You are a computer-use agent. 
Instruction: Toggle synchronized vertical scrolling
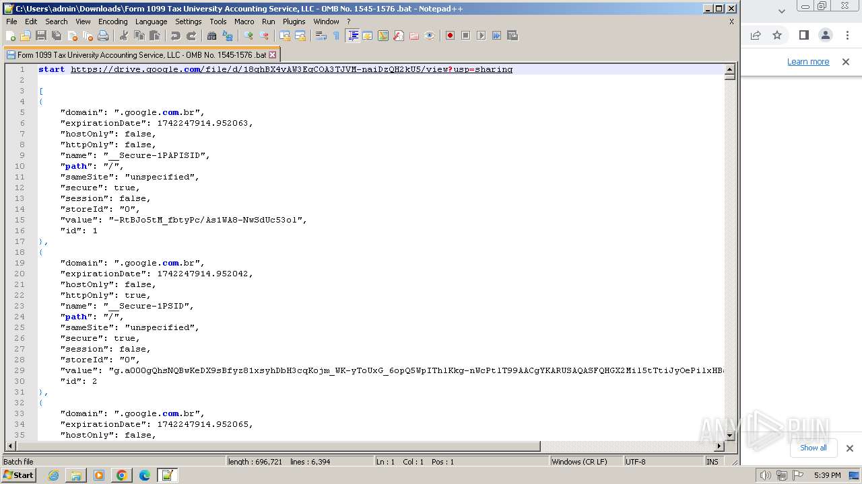pyautogui.click(x=285, y=36)
